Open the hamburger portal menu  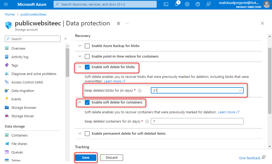click(6, 4)
